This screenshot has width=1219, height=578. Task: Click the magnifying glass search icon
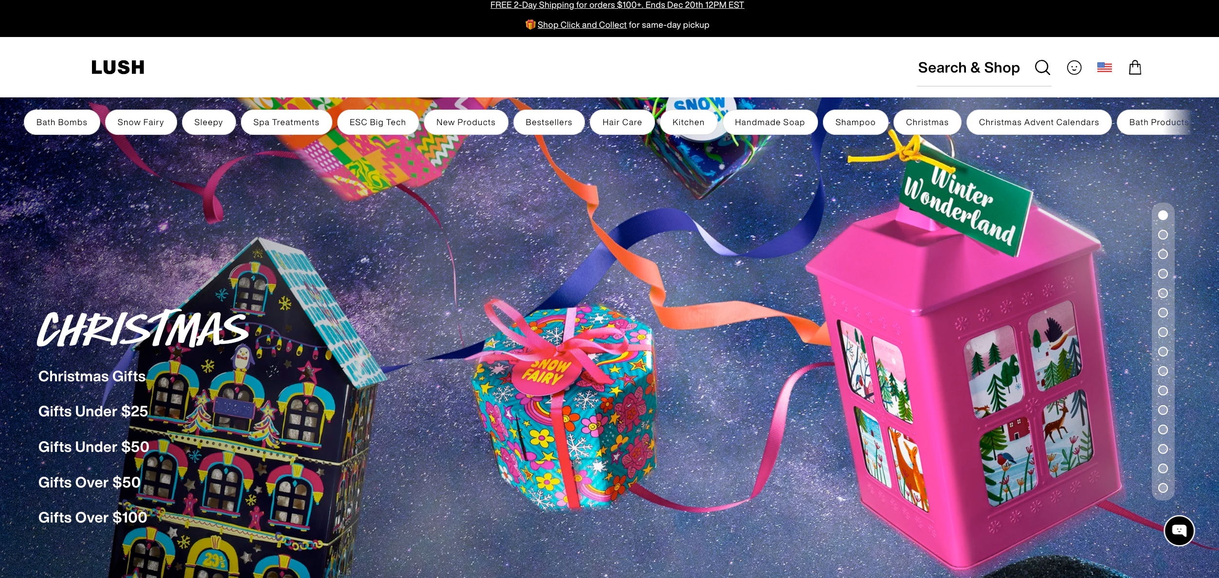click(x=1042, y=67)
